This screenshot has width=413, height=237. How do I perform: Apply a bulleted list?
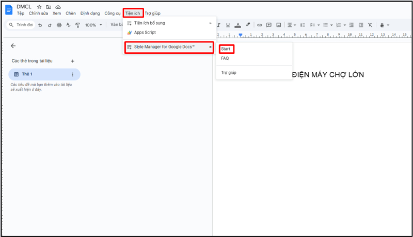pos(326,25)
